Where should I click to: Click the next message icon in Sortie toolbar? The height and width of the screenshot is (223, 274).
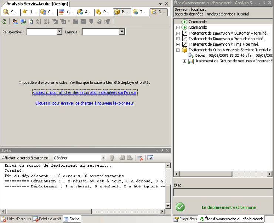[130, 158]
